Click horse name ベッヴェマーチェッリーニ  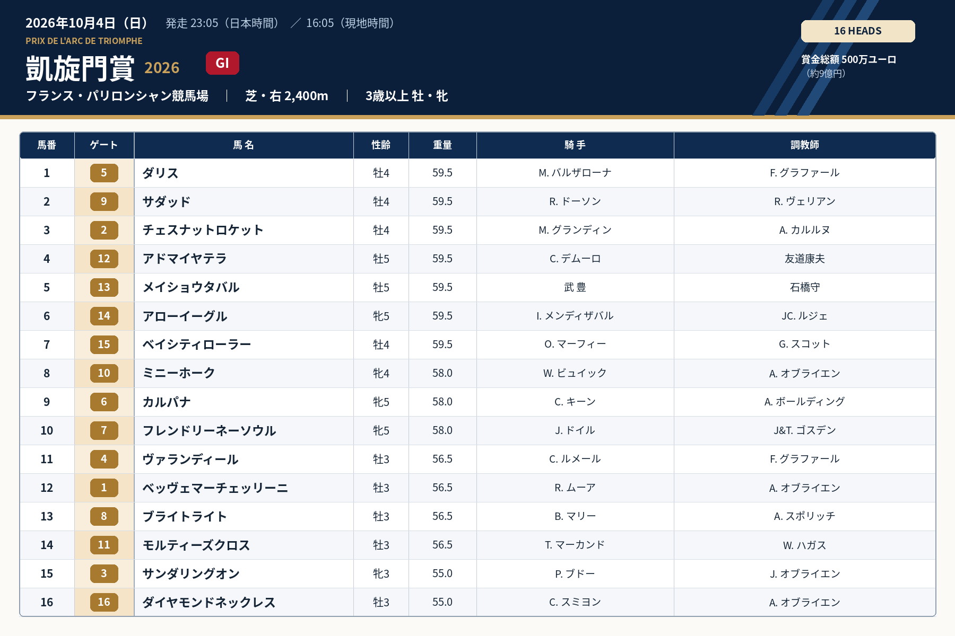pyautogui.click(x=215, y=488)
